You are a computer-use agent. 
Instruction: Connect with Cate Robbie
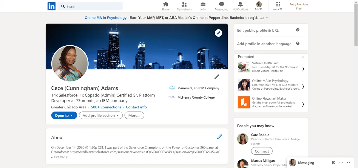[262, 151]
